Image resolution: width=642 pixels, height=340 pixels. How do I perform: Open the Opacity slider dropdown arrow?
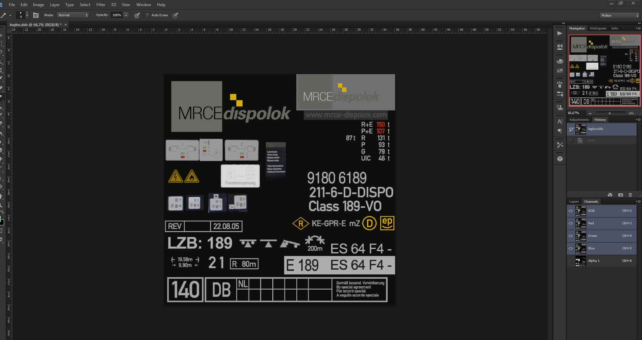tap(126, 15)
